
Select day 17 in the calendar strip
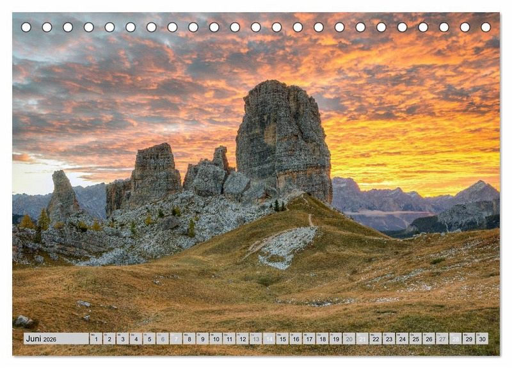point(309,339)
